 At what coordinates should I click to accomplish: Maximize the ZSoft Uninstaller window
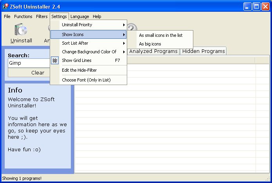click(x=256, y=7)
